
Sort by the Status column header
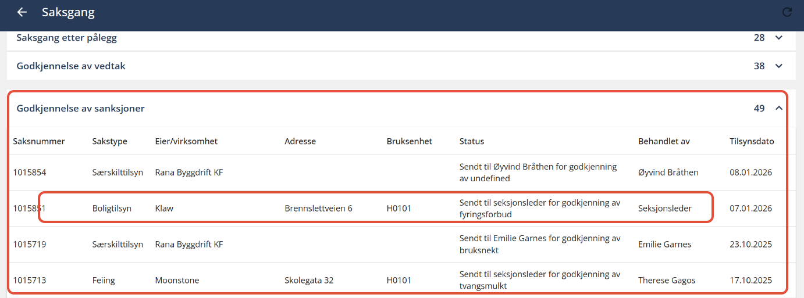tap(472, 141)
